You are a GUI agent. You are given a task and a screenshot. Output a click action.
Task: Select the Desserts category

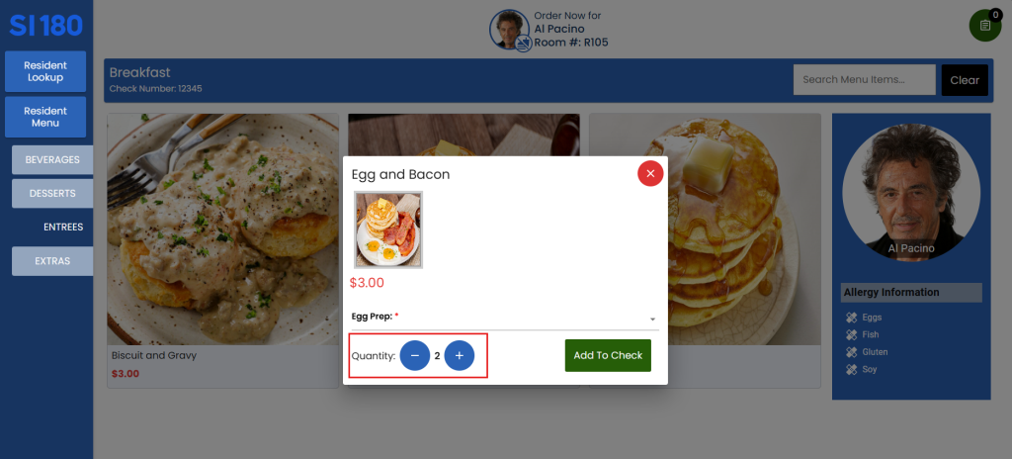(52, 193)
